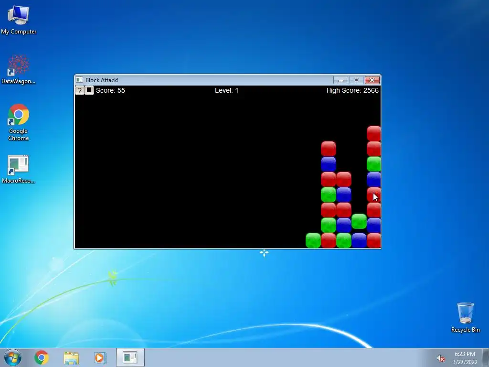Open the help question mark button
The width and height of the screenshot is (489, 367).
tap(80, 90)
